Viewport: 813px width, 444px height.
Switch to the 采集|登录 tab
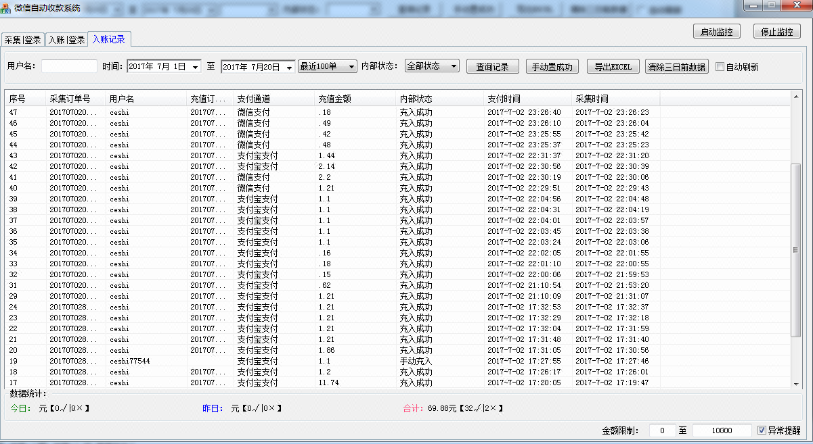[23, 40]
